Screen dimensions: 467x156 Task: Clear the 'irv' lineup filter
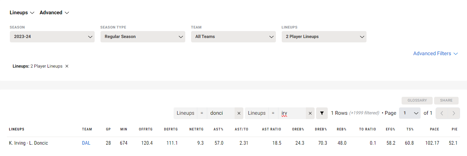tap(310, 113)
